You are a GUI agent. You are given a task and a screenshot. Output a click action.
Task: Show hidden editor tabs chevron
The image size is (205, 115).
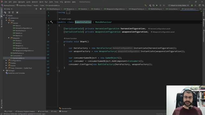[x=201, y=9]
